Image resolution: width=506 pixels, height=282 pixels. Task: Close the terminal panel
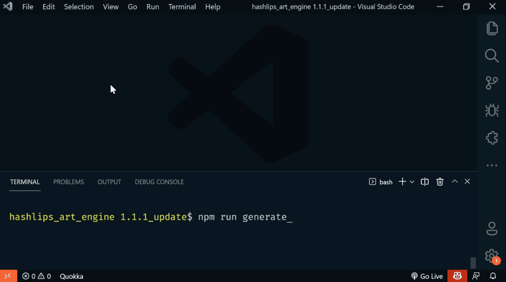point(467,181)
